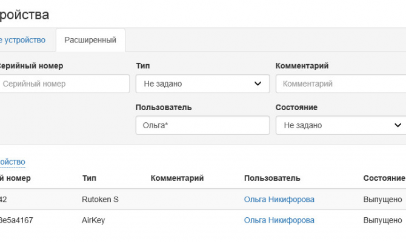Viewport: 406px width, 242px height.
Task: Open Ольга Никифорова link in AirKey row
Action: click(279, 220)
